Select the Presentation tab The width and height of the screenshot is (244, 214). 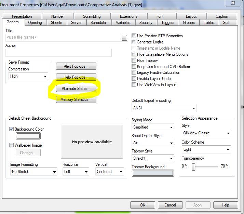pyautogui.click(x=22, y=16)
